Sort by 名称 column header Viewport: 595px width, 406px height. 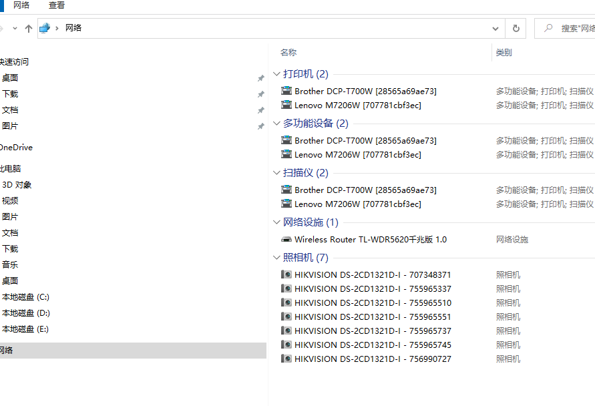click(x=288, y=53)
